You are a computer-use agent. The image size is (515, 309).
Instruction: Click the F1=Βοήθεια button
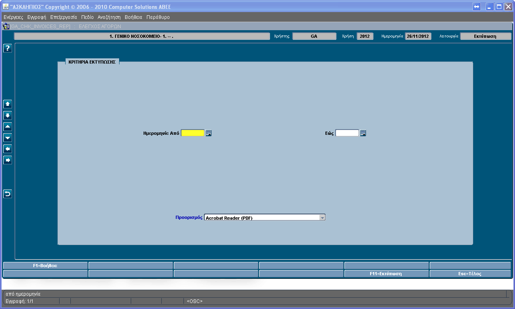tap(45, 266)
